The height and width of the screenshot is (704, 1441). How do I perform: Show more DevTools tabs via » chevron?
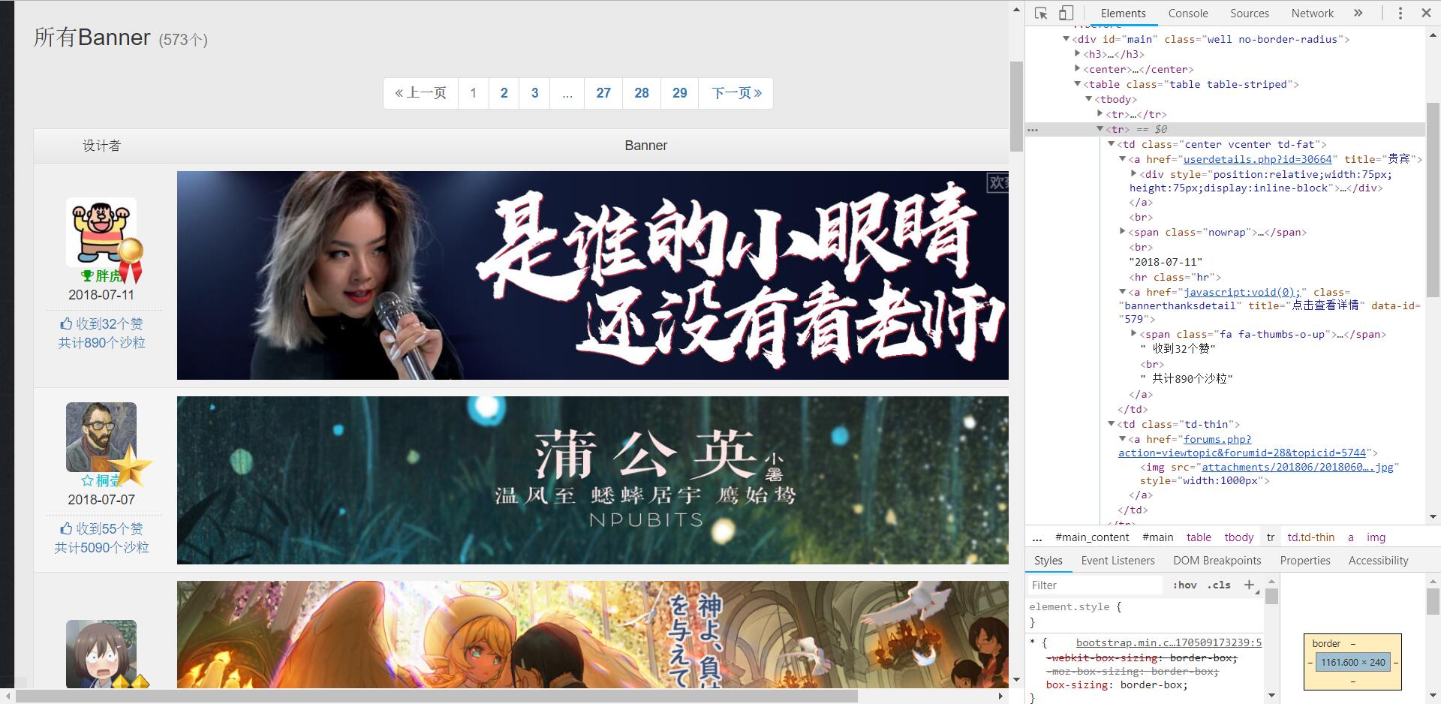(x=1358, y=13)
